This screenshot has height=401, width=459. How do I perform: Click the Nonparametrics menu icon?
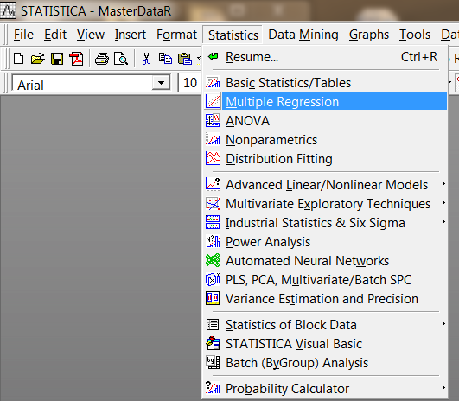213,139
